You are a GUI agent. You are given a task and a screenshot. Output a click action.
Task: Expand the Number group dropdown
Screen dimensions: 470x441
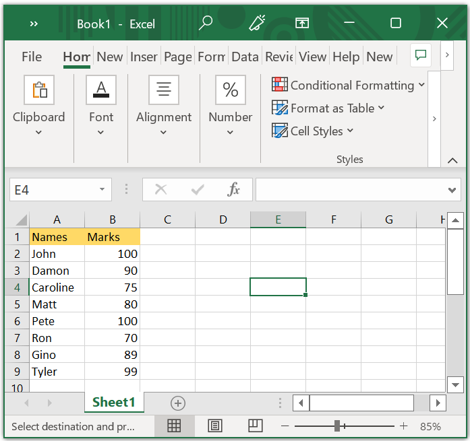click(230, 132)
